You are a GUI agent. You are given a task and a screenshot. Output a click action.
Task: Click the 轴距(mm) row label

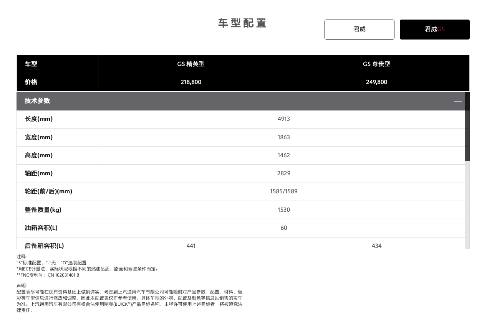39,173
